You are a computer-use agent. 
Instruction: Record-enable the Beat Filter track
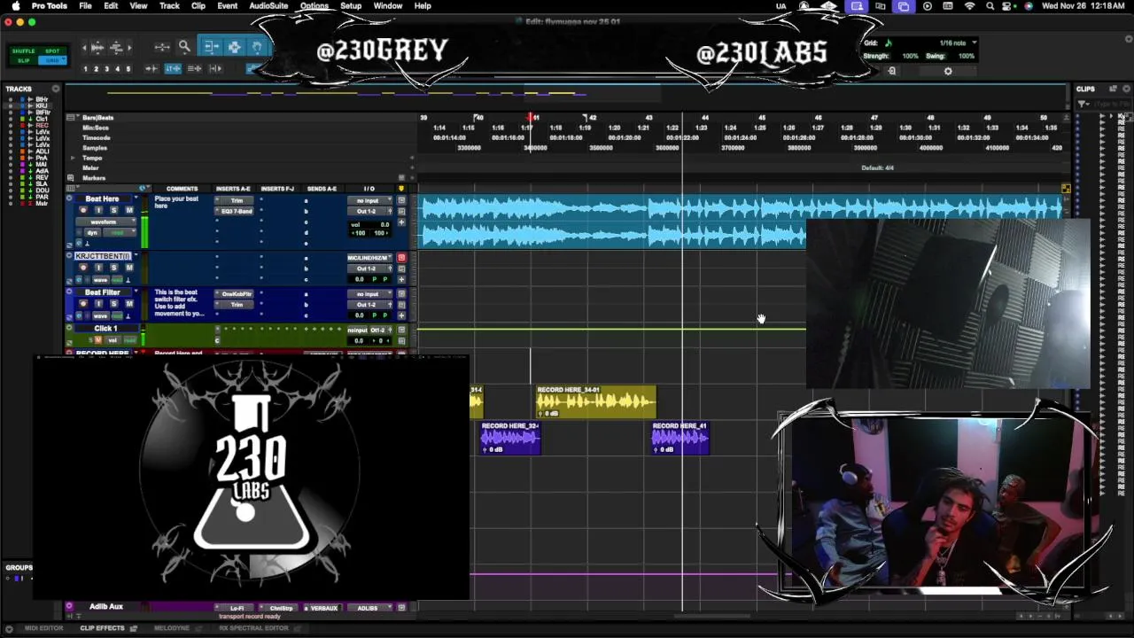pos(83,304)
